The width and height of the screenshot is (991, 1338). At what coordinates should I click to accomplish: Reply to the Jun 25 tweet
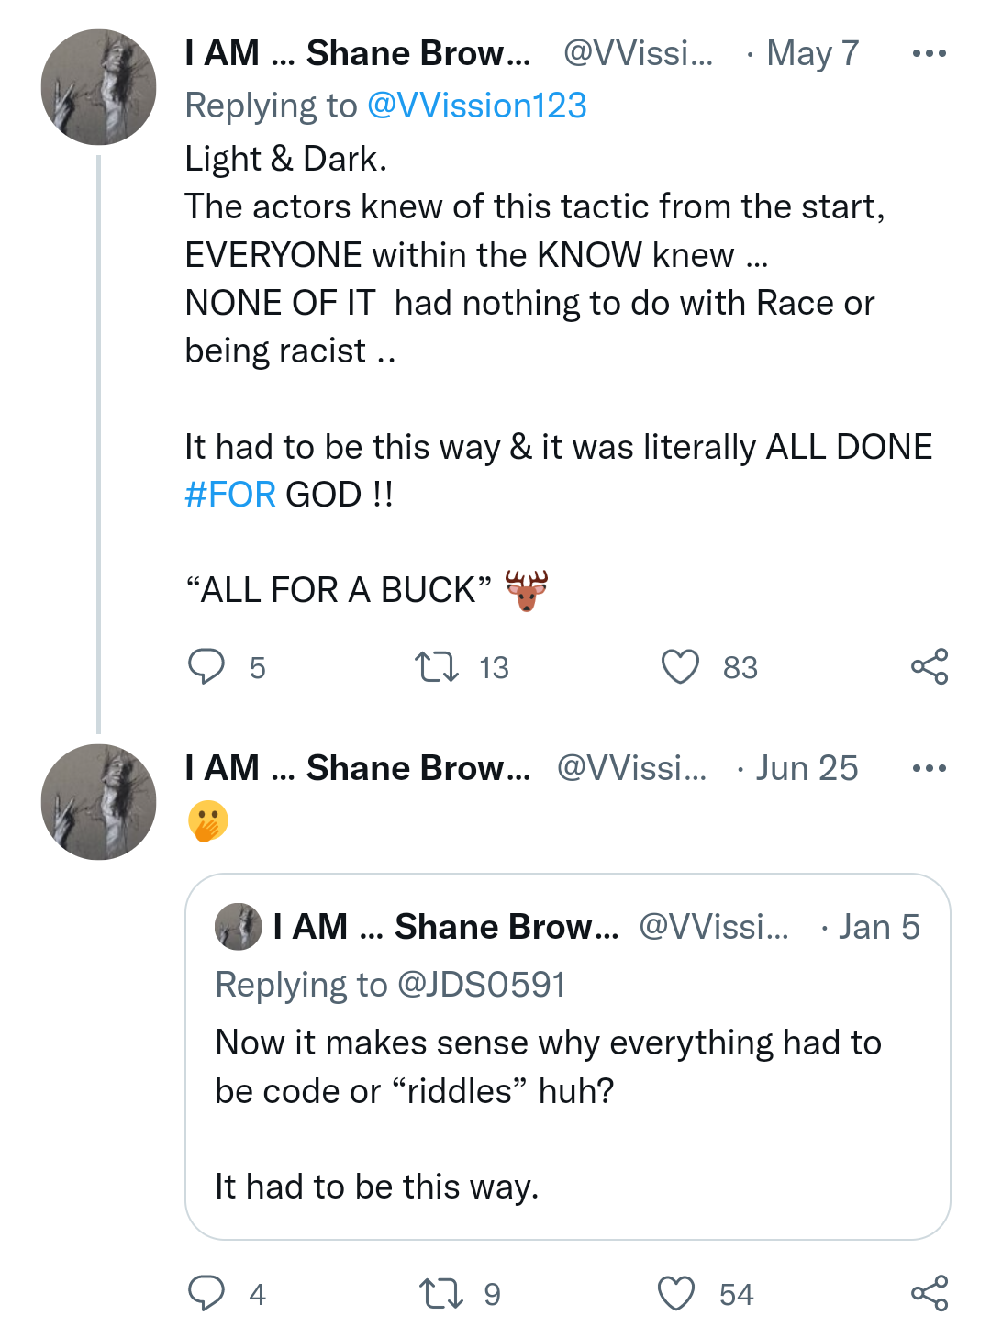click(x=206, y=1294)
